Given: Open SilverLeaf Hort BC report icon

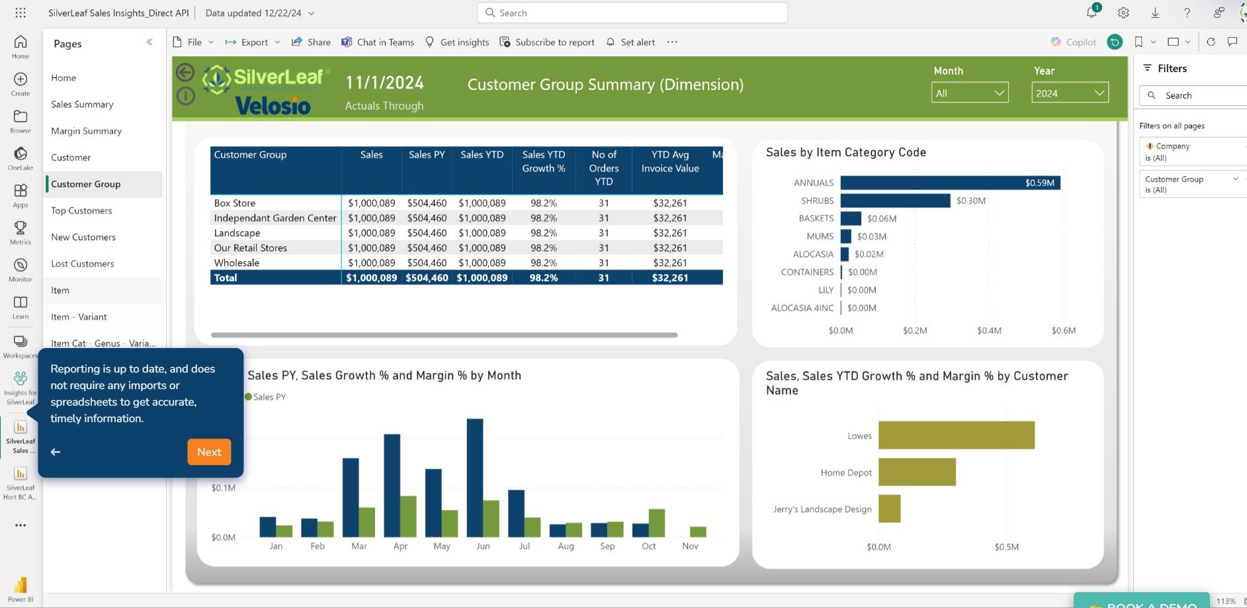Looking at the screenshot, I should (x=21, y=483).
